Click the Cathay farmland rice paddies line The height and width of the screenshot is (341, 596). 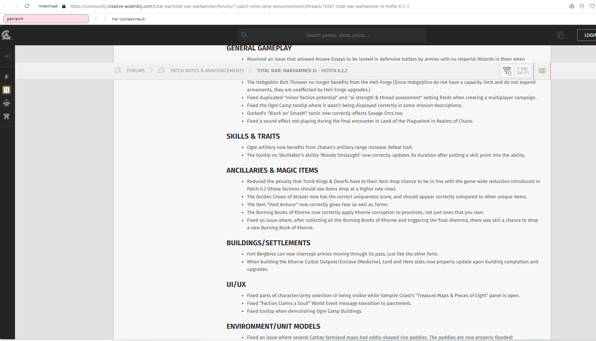[x=380, y=337]
